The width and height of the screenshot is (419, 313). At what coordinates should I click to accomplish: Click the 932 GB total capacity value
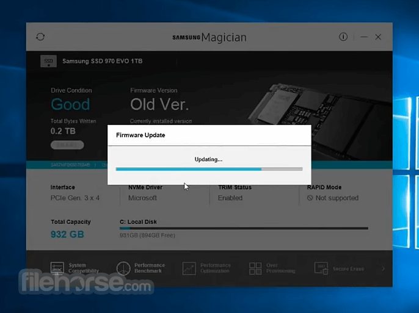67,234
